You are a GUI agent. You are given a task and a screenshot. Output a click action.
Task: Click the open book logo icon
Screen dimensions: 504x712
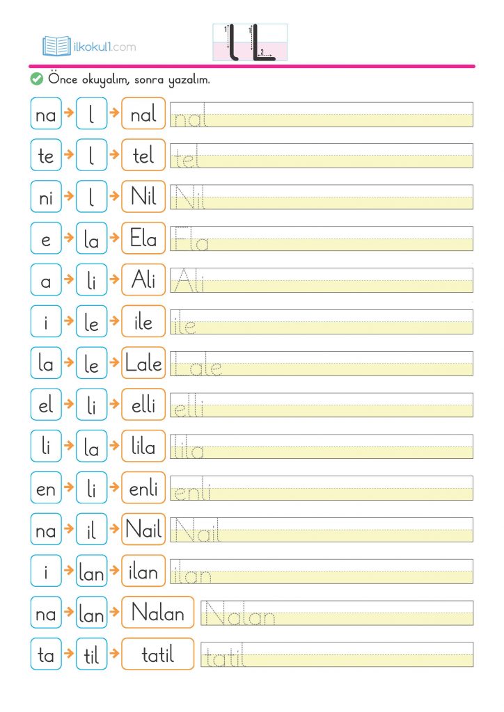(x=56, y=47)
